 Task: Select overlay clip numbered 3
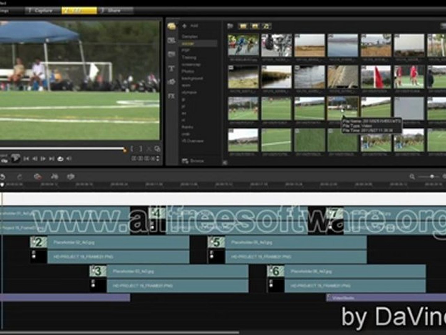coord(98,271)
